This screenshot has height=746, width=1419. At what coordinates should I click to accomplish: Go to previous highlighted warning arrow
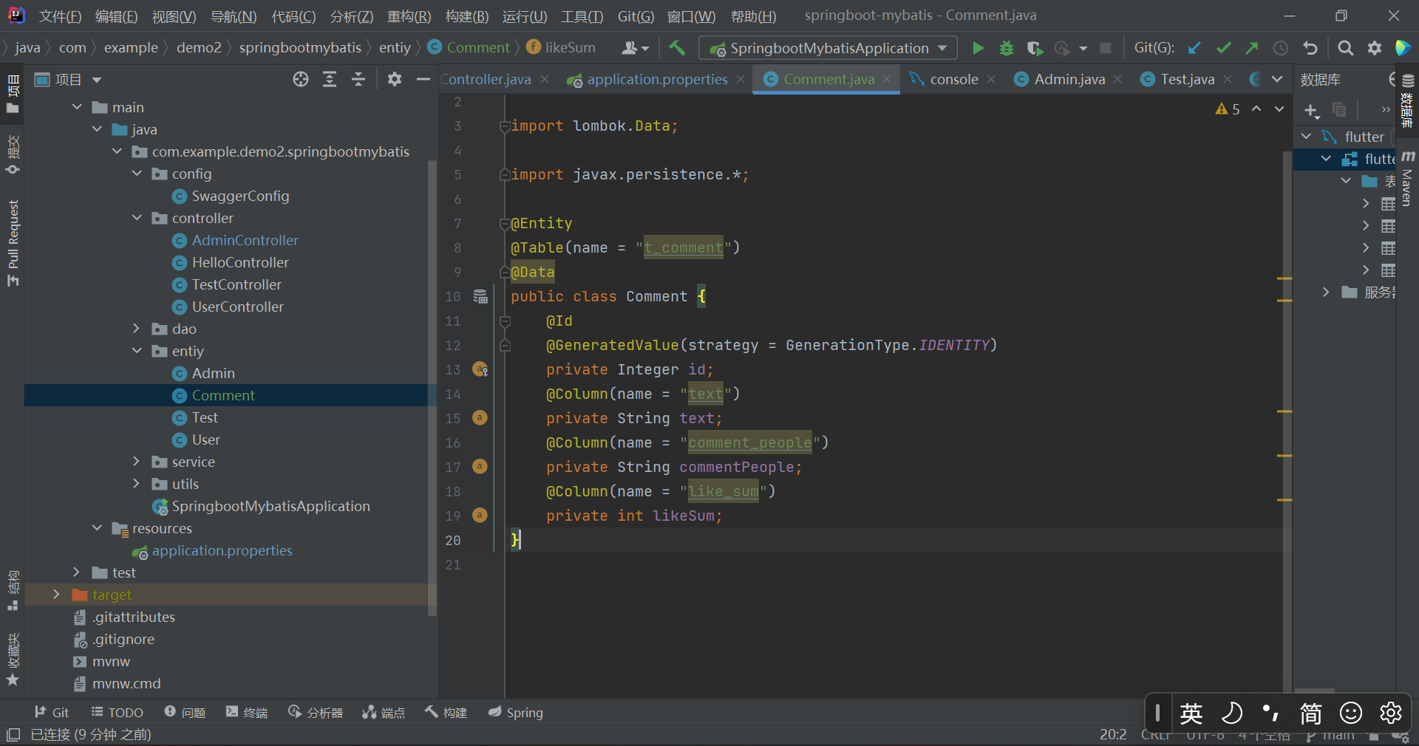[1256, 109]
